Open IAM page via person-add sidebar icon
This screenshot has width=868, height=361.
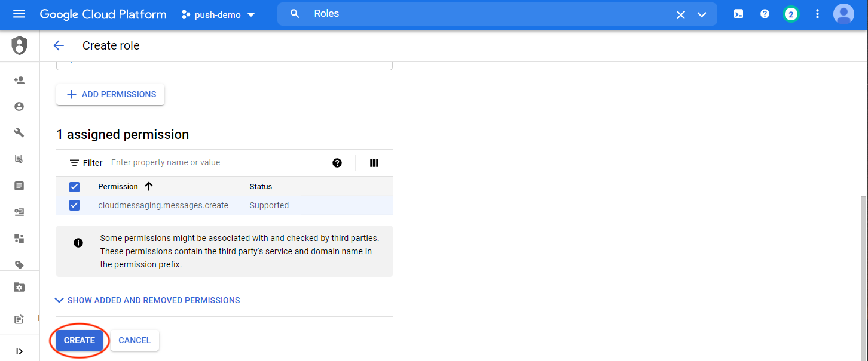pyautogui.click(x=19, y=80)
